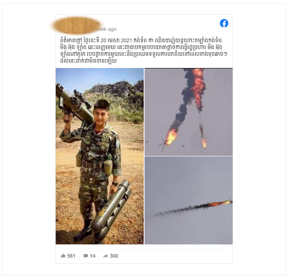The image size is (288, 277).
Task: Open the post's "week ago" timestamp
Action: [106, 29]
